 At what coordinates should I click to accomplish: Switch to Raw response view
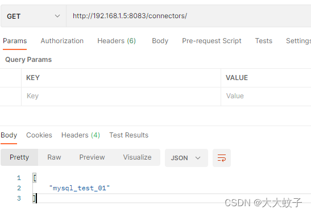(x=54, y=157)
